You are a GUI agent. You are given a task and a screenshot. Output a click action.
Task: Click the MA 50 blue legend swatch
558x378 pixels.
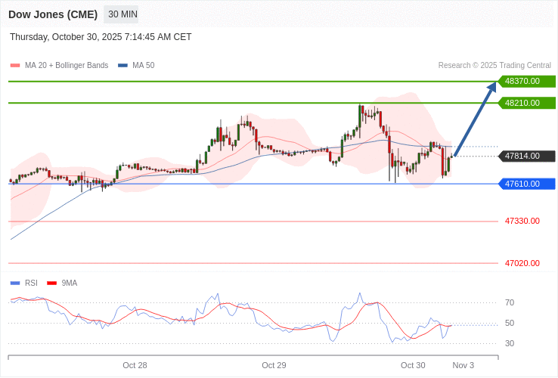(x=122, y=66)
